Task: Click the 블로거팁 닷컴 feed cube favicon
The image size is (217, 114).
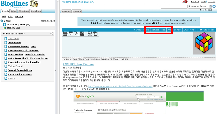Action: (x=5, y=28)
